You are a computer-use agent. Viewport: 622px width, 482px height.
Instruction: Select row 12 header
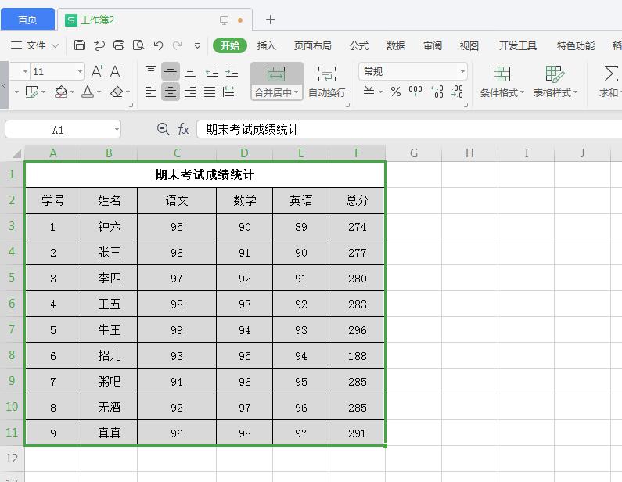pyautogui.click(x=12, y=459)
